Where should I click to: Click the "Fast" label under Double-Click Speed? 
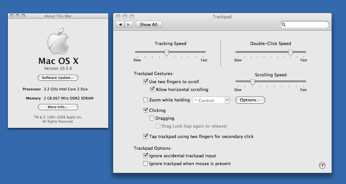click(x=303, y=60)
